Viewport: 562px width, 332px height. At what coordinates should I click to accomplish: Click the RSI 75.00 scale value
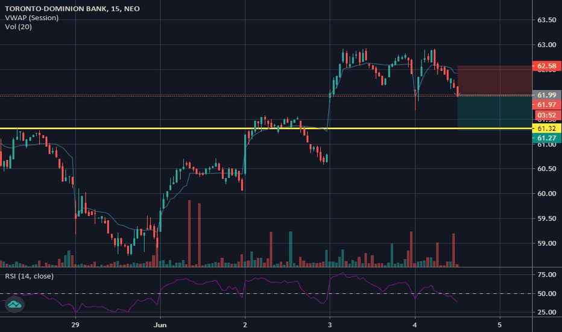(547, 275)
